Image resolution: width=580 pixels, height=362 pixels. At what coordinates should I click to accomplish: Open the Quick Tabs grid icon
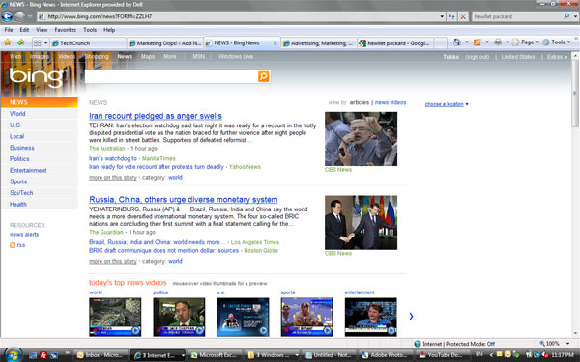[37, 43]
